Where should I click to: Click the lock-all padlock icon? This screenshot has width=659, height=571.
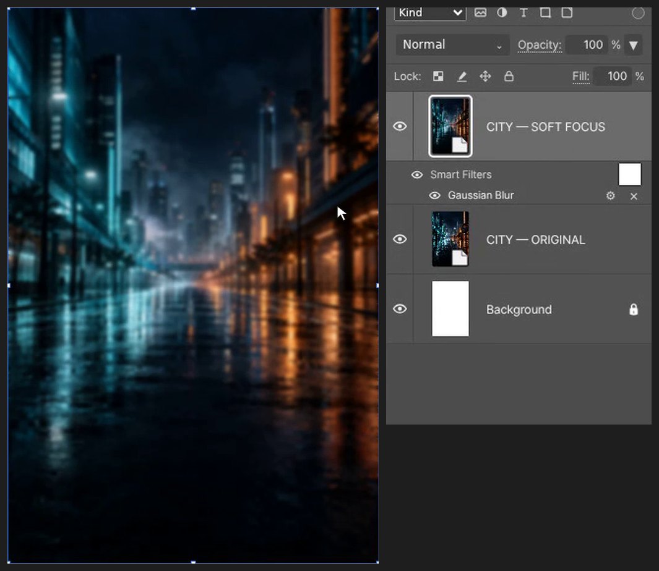click(509, 77)
